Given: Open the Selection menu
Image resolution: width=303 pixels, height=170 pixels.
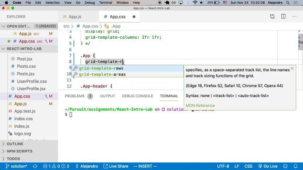Looking at the screenshot, I should (x=53, y=3).
